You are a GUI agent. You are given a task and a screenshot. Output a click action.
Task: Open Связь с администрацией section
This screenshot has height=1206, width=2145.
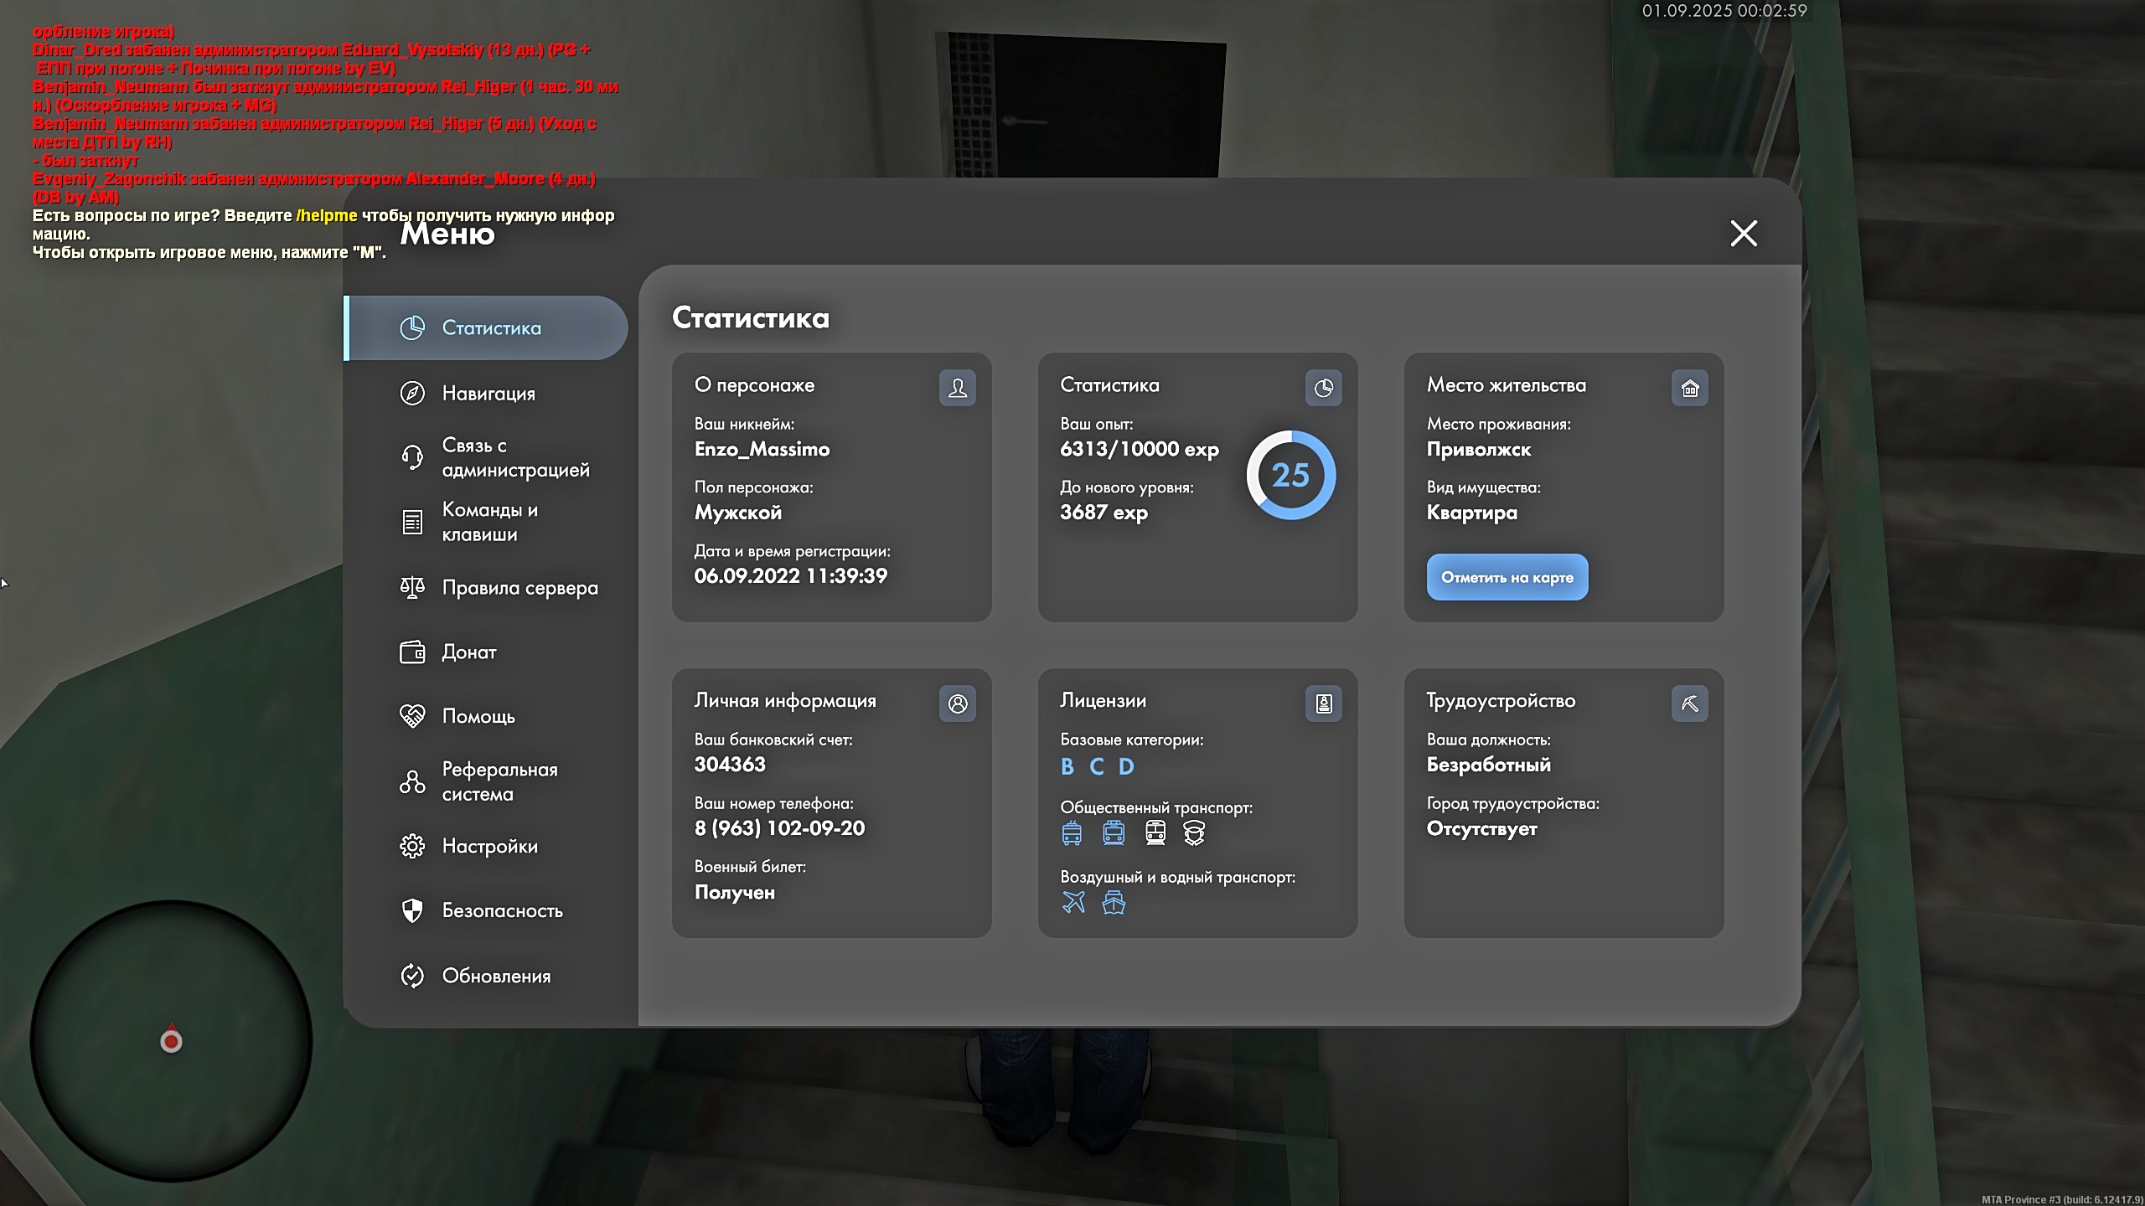(x=514, y=457)
